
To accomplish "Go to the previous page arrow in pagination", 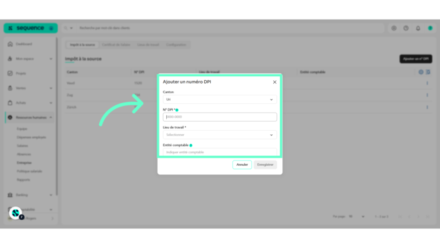I will point(409,216).
